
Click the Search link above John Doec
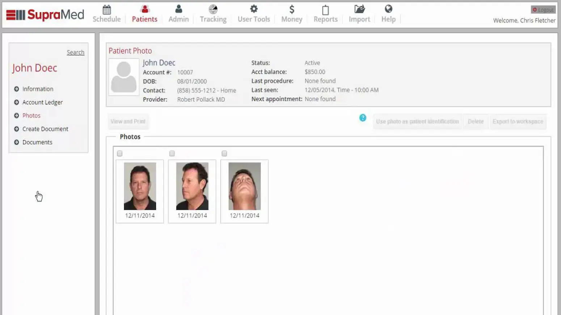75,52
